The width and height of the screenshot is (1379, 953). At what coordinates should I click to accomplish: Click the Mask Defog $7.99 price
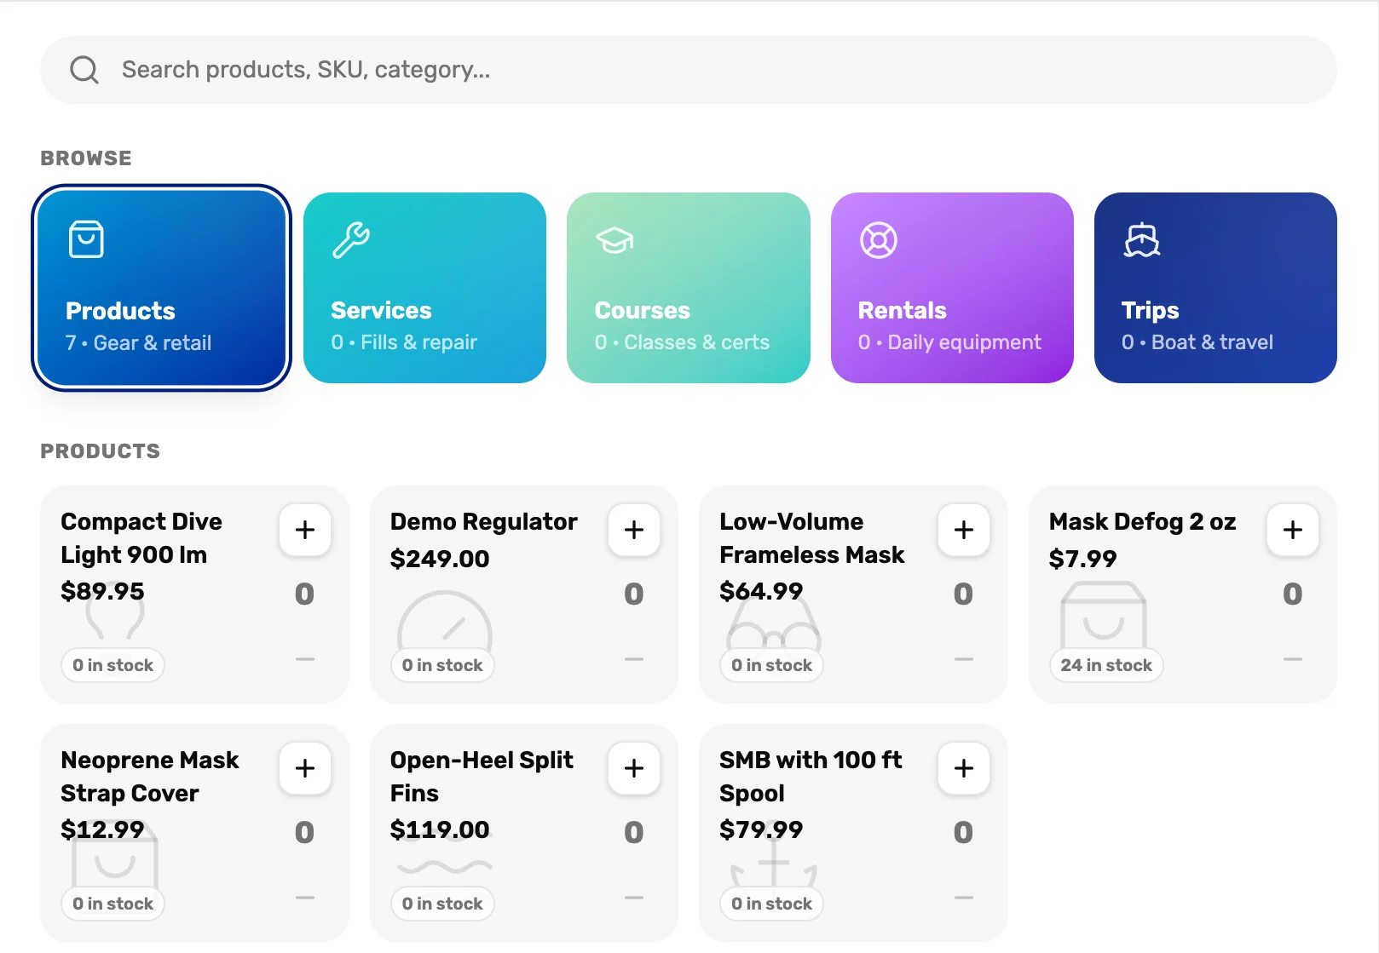1082,559
